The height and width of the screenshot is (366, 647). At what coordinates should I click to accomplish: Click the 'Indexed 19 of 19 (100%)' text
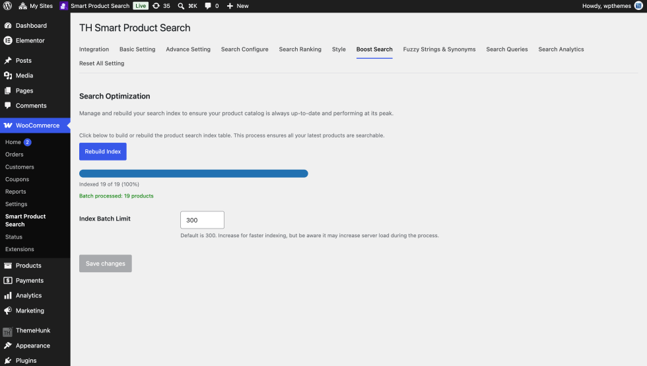click(109, 184)
